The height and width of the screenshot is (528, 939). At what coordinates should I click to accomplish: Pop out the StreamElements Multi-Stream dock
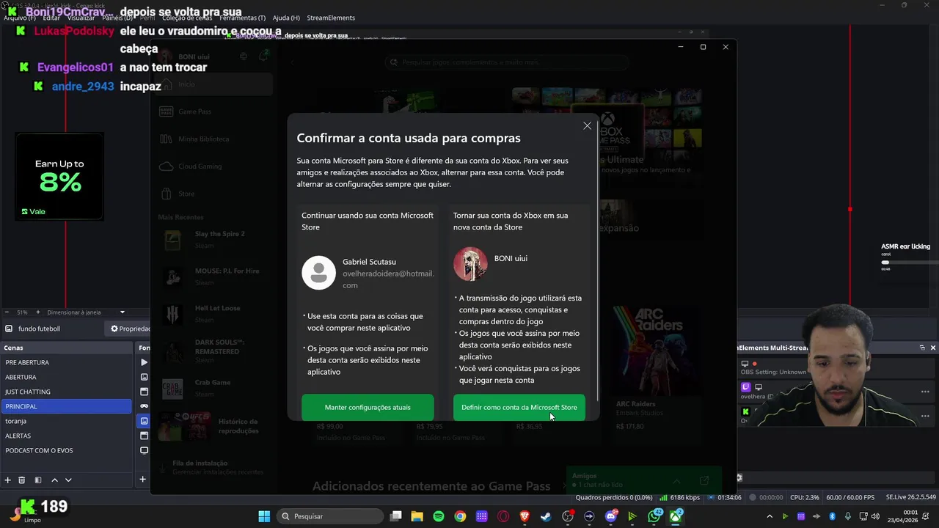pyautogui.click(x=922, y=348)
